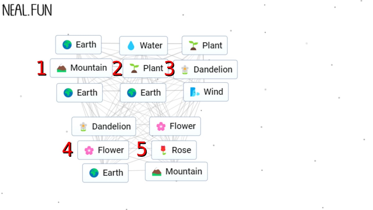Click sprout icon on Plant tile right of Water
Viewport: 373px width, 210px height.
[x=193, y=45]
